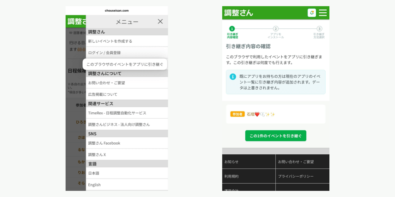The image size is (395, 197).
Task: Open the hamburger menu icon in header
Action: (x=323, y=13)
